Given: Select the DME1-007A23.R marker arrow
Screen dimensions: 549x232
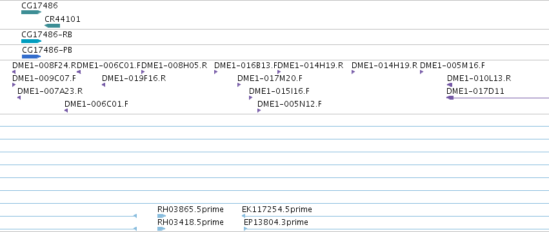Looking at the screenshot, I should point(19,98).
